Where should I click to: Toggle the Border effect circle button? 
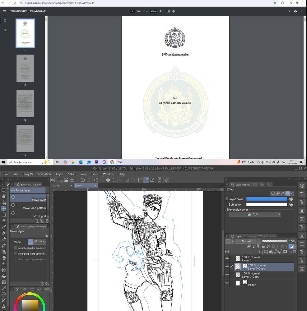[273, 193]
